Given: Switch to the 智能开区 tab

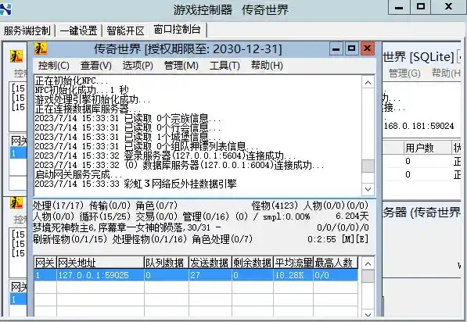Looking at the screenshot, I should (x=125, y=30).
